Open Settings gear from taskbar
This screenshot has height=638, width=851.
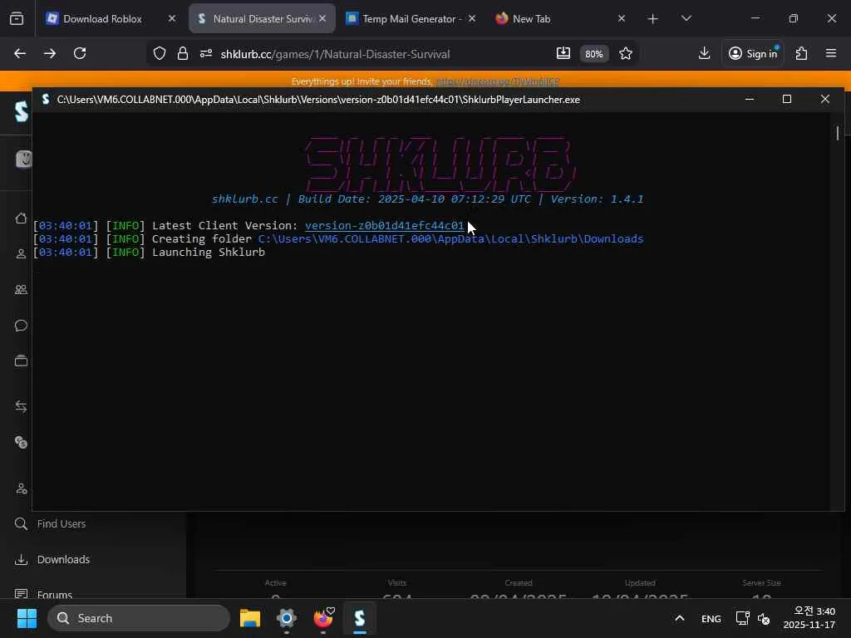coord(287,618)
